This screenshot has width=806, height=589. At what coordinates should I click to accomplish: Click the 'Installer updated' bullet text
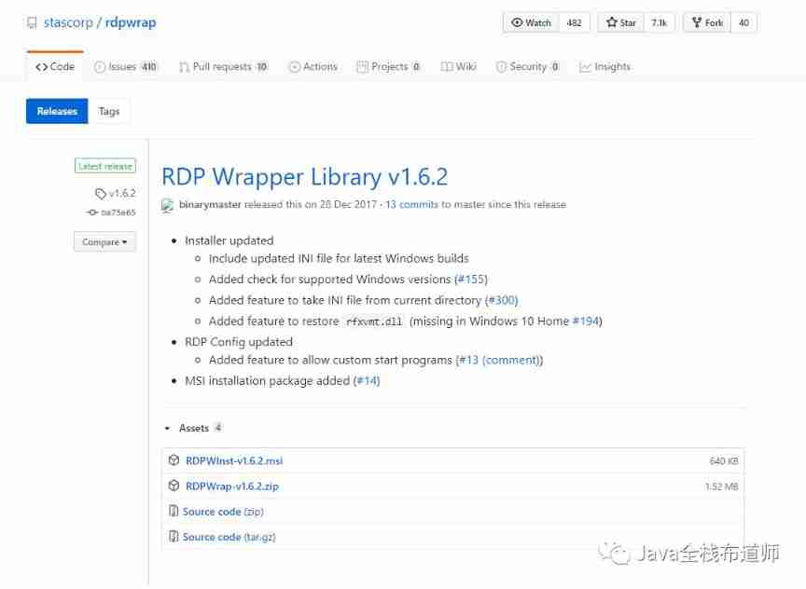pyautogui.click(x=229, y=240)
